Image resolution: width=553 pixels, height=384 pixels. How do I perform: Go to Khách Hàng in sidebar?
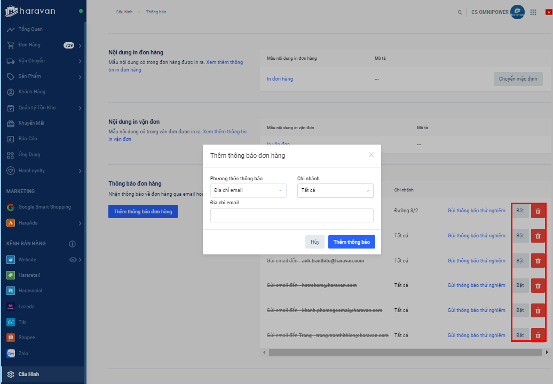click(x=32, y=92)
